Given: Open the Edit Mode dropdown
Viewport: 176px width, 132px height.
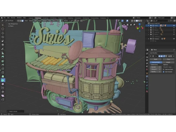Looking at the screenshot, I should coord(11,21).
